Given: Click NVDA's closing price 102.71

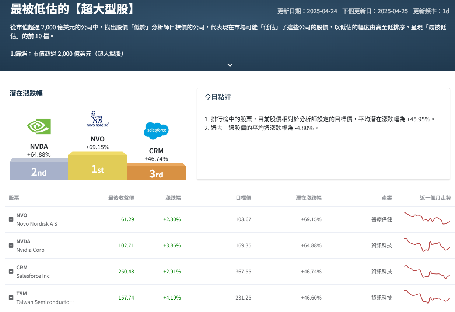Looking at the screenshot, I should [126, 245].
